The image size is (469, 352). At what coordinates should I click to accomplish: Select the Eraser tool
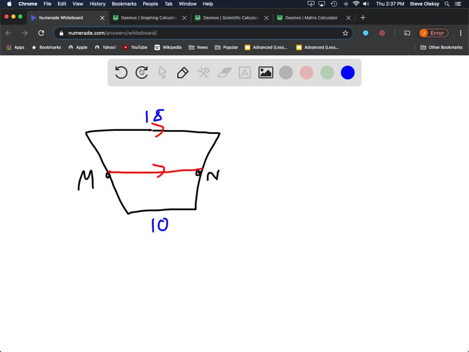tap(224, 72)
